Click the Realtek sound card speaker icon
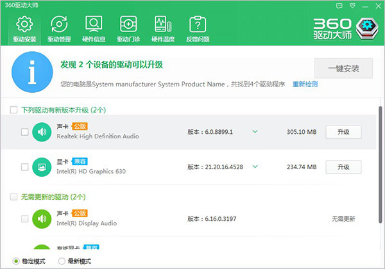The image size is (385, 269). tap(42, 133)
